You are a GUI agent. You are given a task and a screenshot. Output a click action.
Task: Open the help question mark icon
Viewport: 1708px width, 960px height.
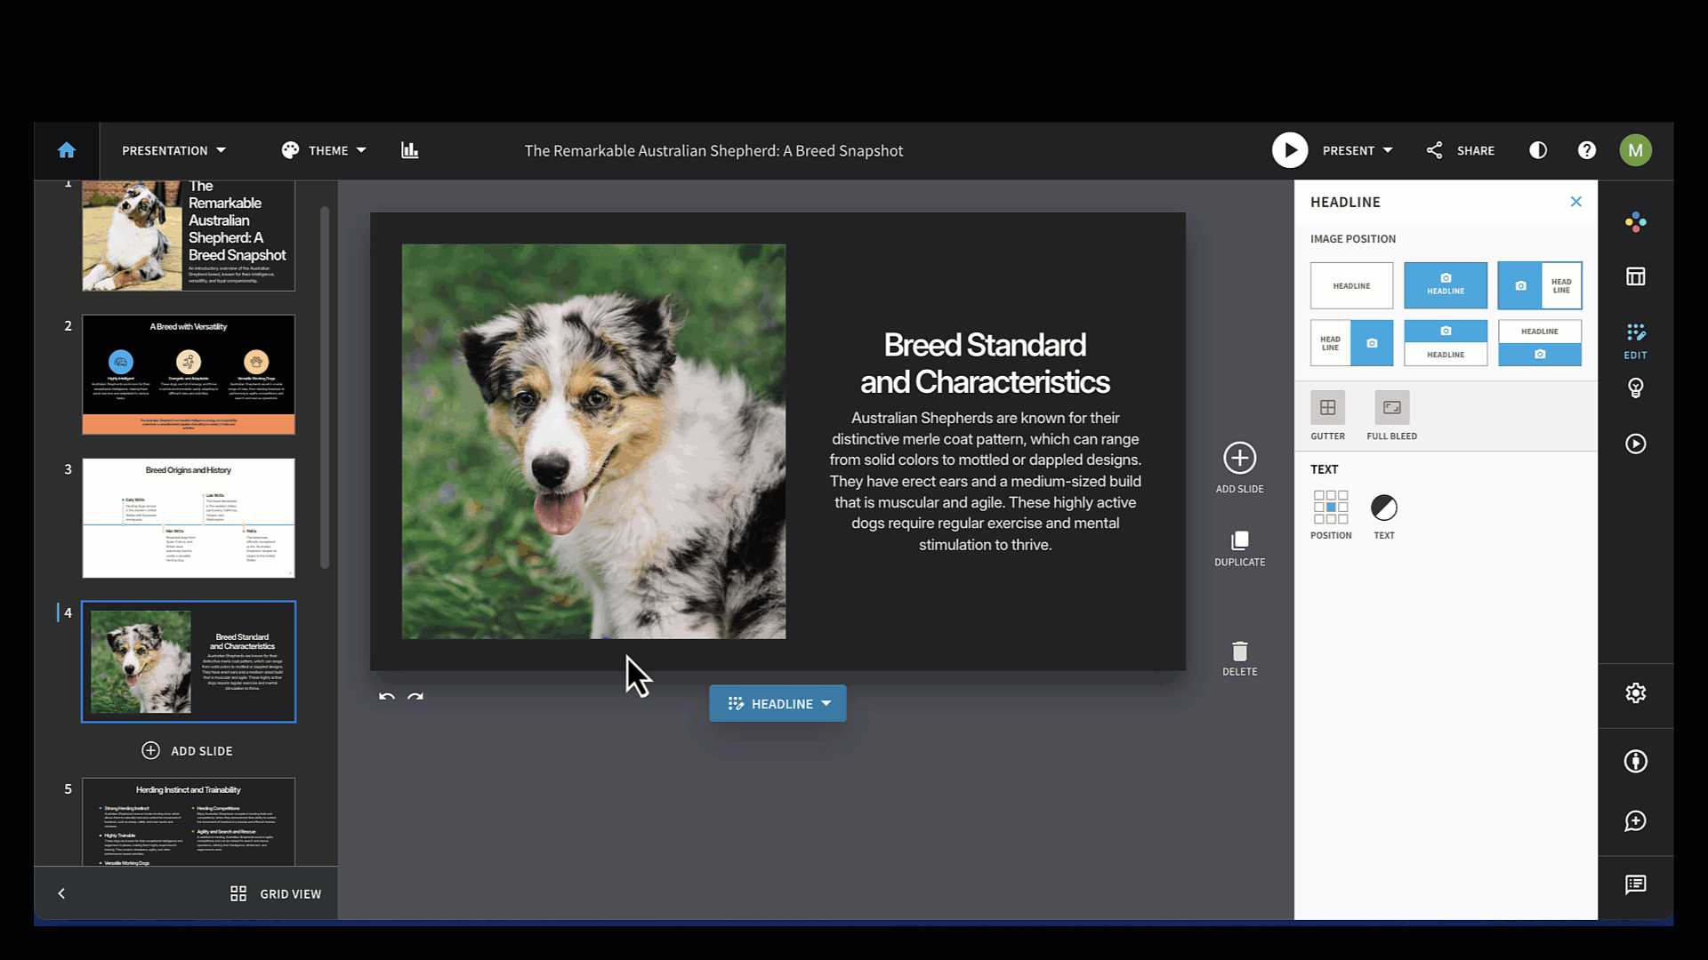[1587, 150]
